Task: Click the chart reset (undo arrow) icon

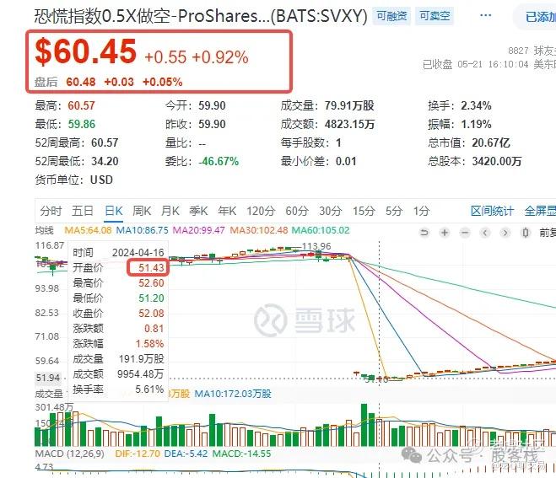Action: (x=424, y=233)
